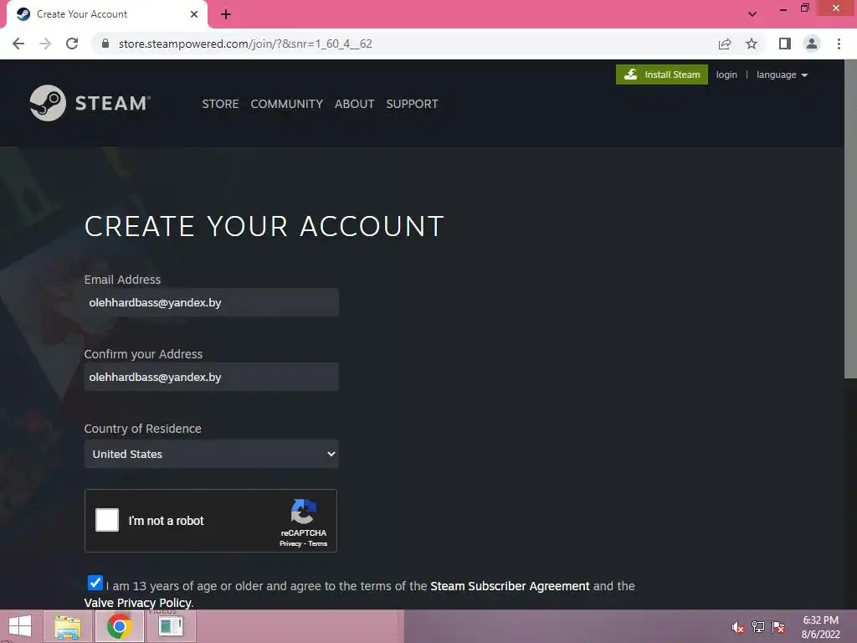The width and height of the screenshot is (857, 643).
Task: Click the network tray icon
Action: tap(758, 627)
